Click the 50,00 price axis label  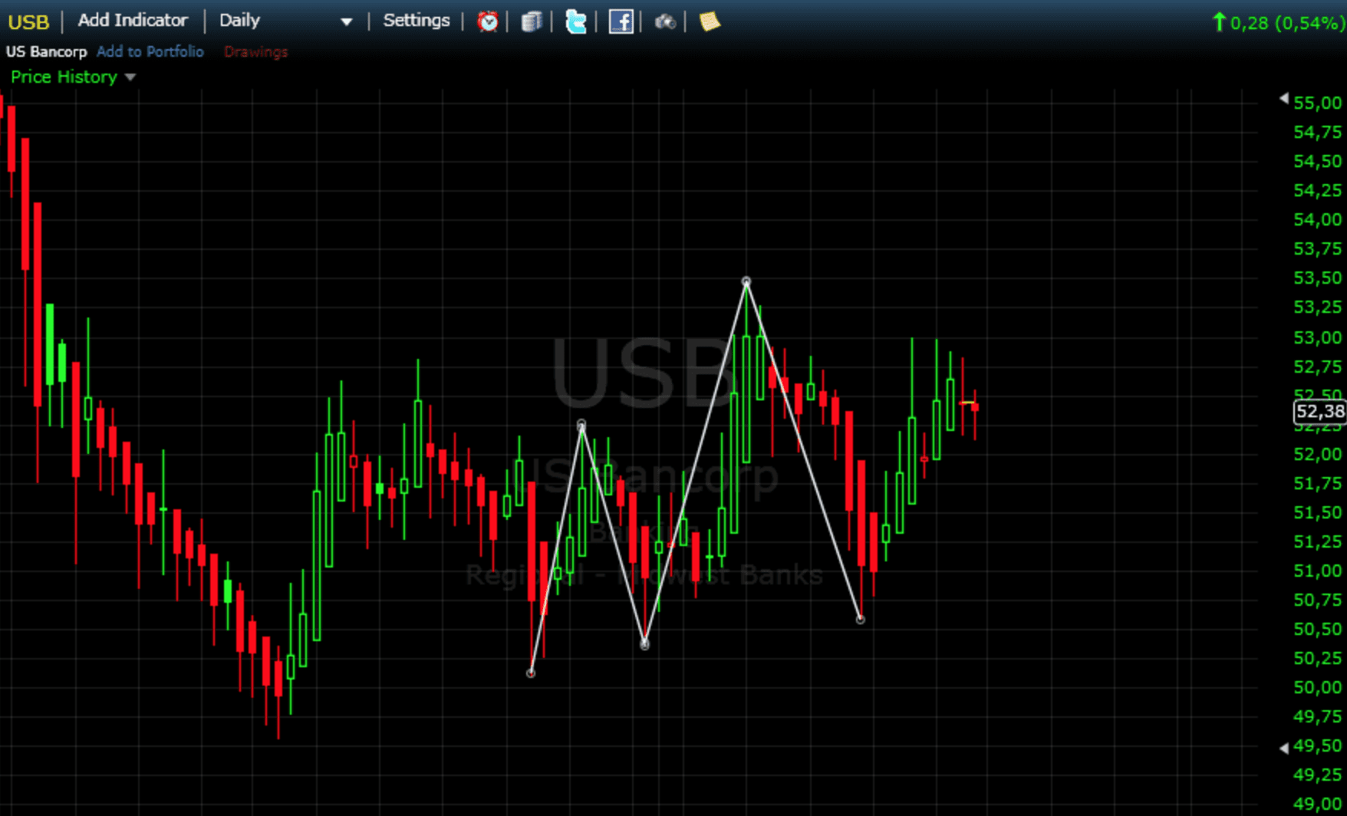point(1317,687)
